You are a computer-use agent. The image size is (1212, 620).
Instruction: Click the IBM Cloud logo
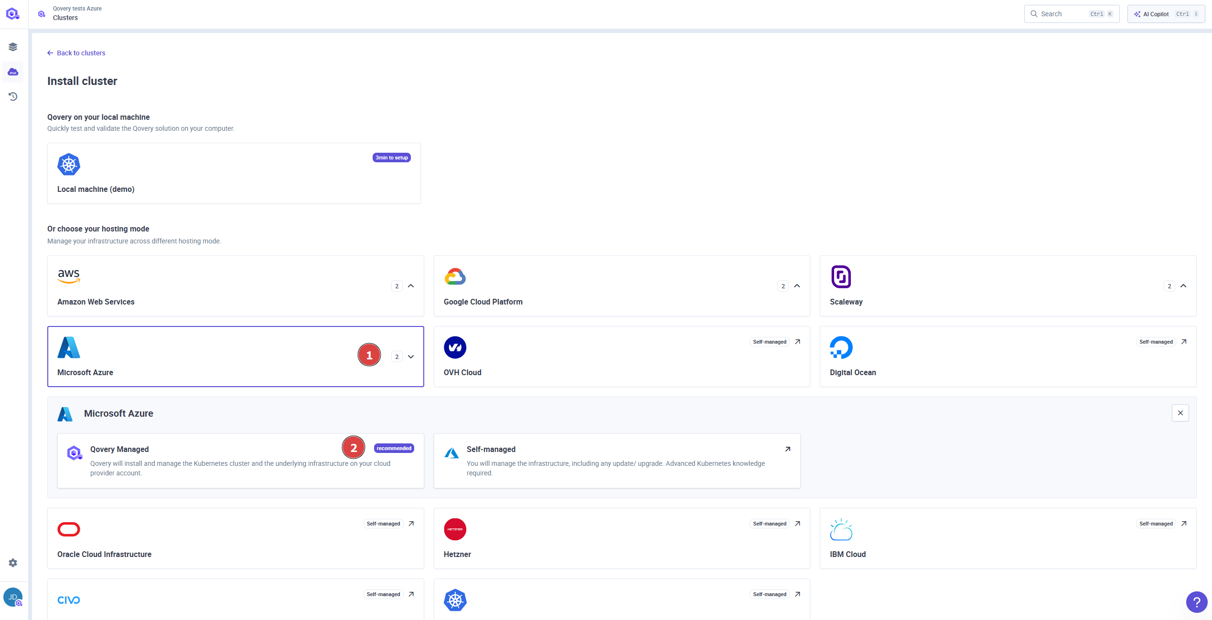point(841,529)
